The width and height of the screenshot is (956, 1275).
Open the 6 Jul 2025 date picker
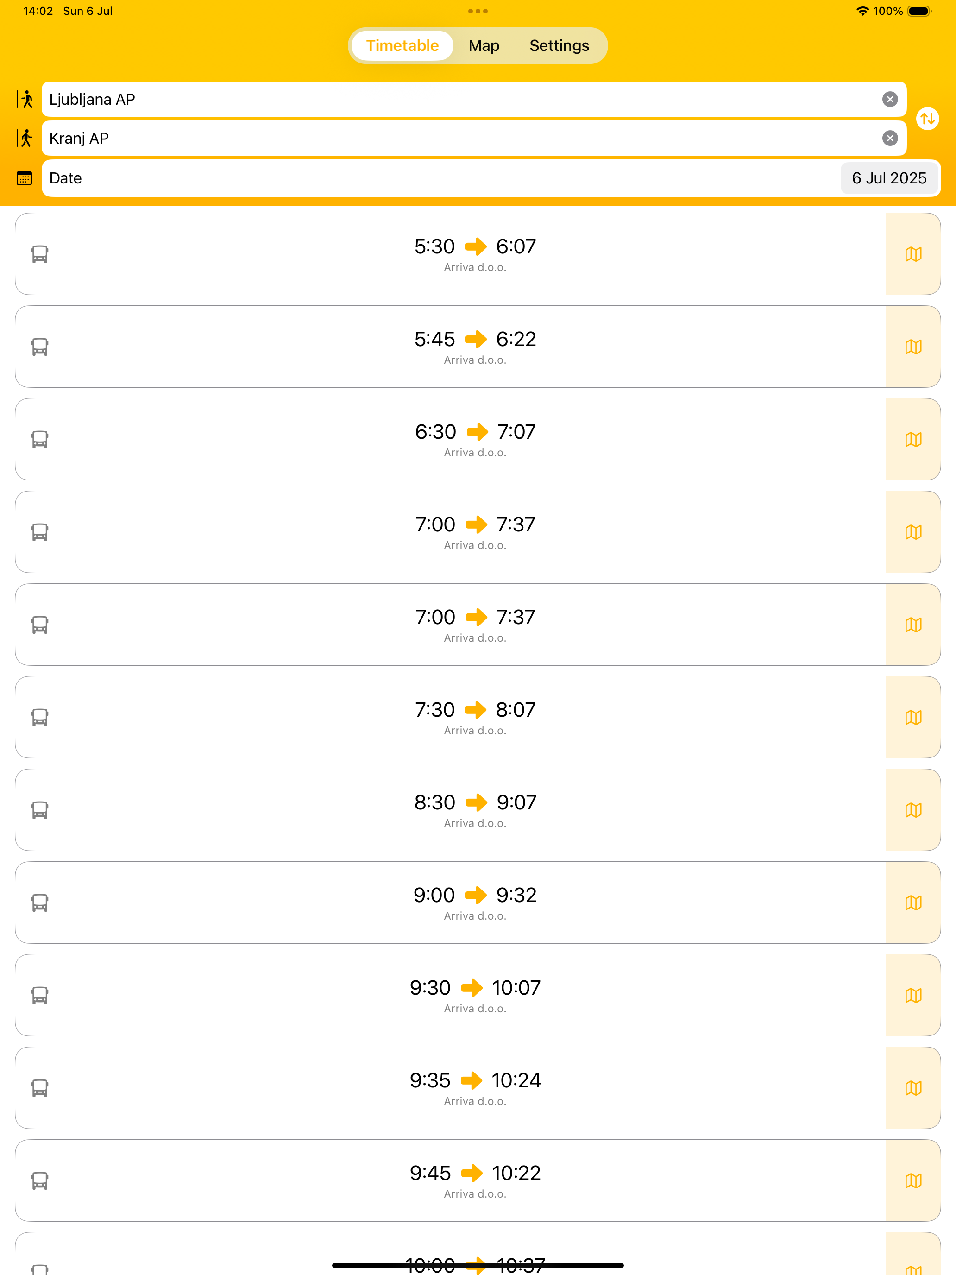pyautogui.click(x=888, y=178)
